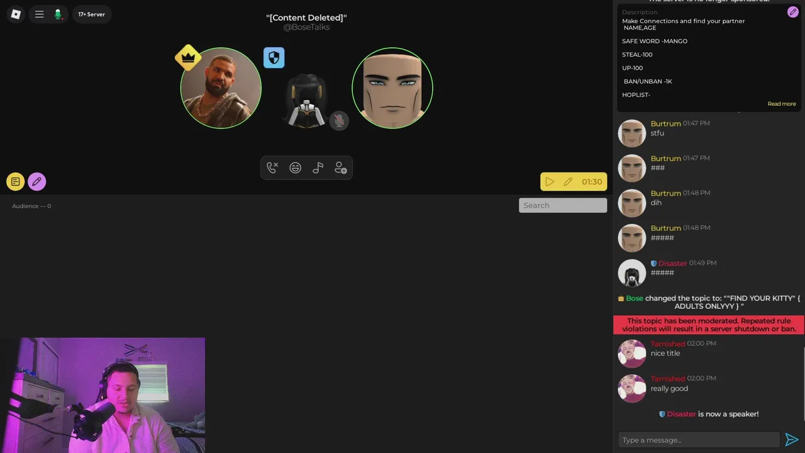Click the webcam overlay video
The width and height of the screenshot is (805, 453).
(x=103, y=395)
